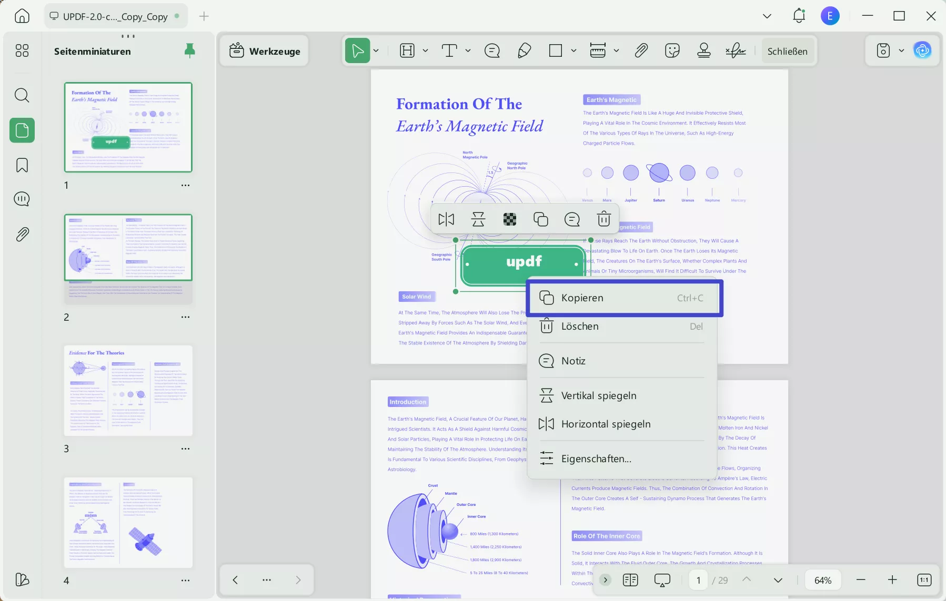
Task: Select the sticky note comment tool
Action: click(x=492, y=50)
